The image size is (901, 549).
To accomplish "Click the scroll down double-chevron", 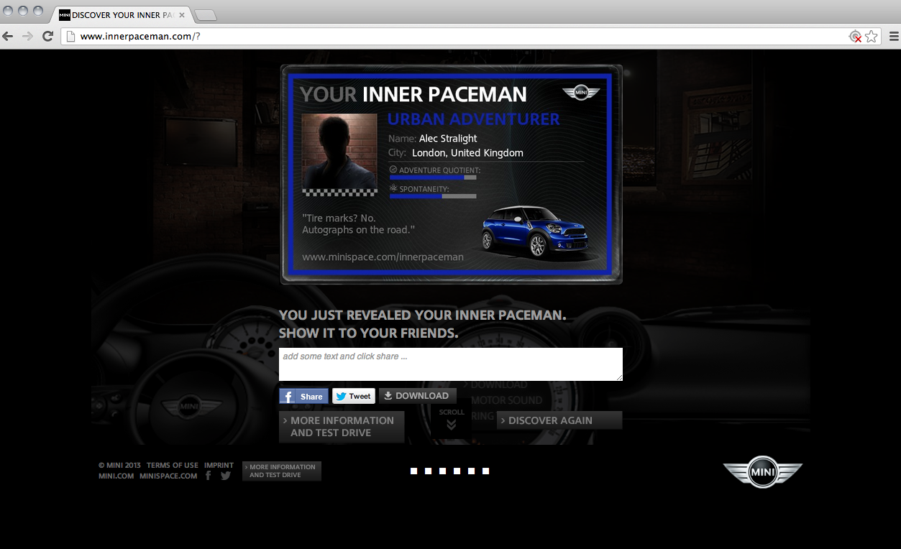I will pyautogui.click(x=452, y=425).
